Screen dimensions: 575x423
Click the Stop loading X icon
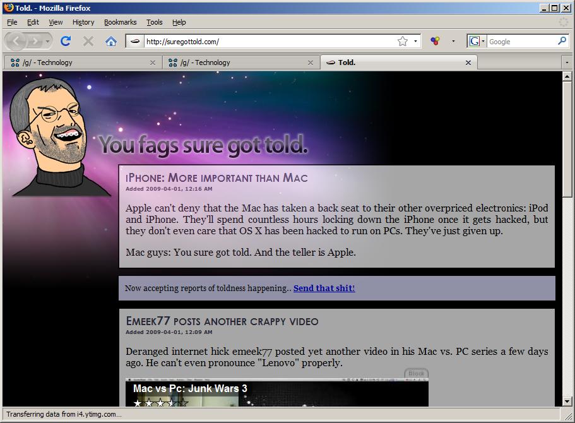pyautogui.click(x=88, y=42)
